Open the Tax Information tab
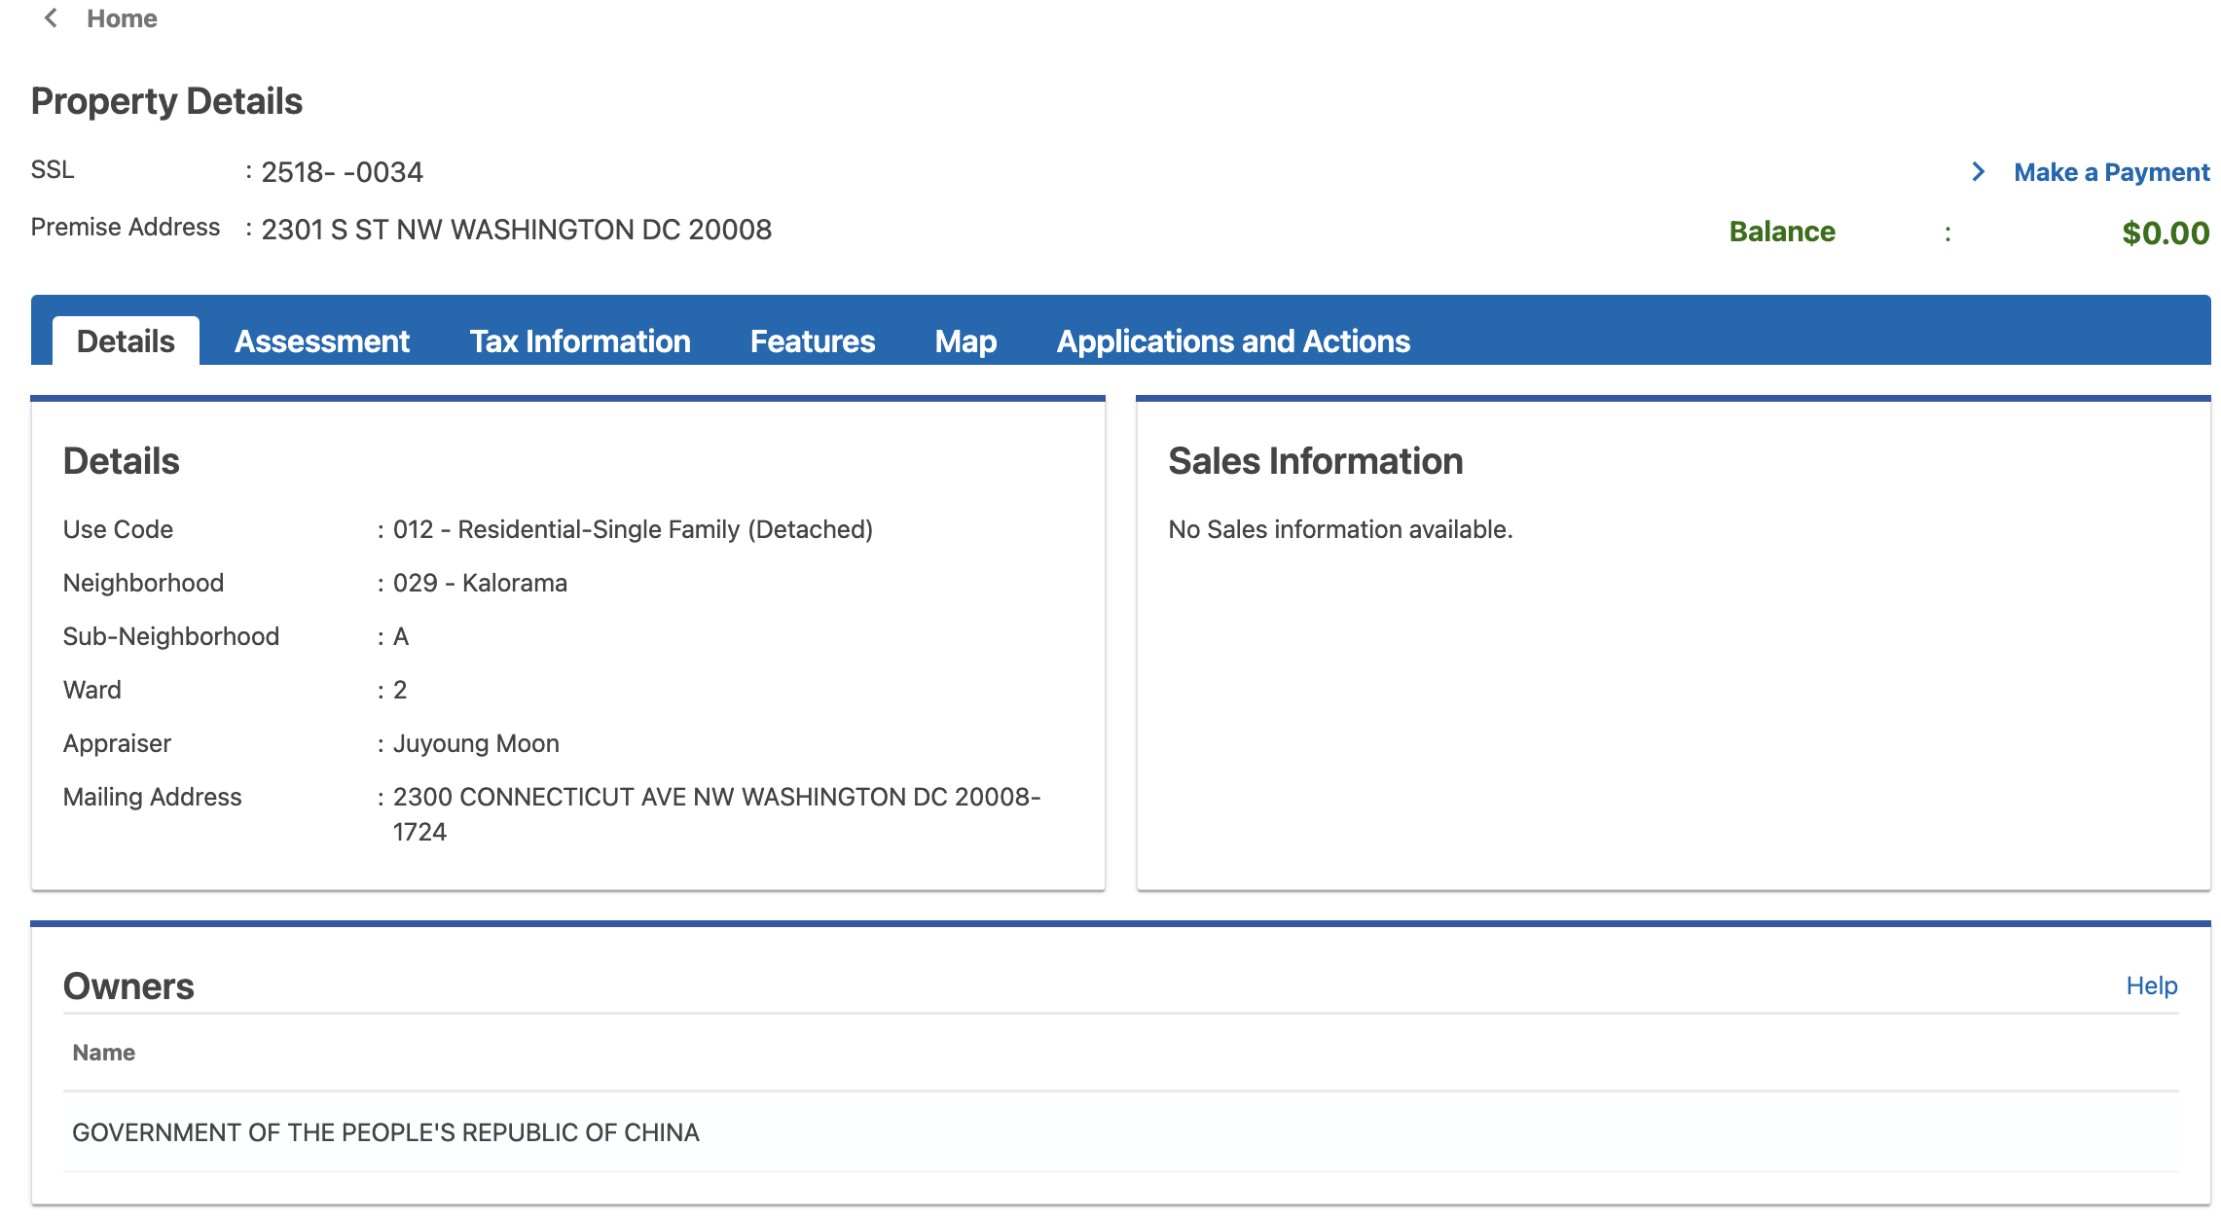Image resolution: width=2221 pixels, height=1218 pixels. point(579,341)
